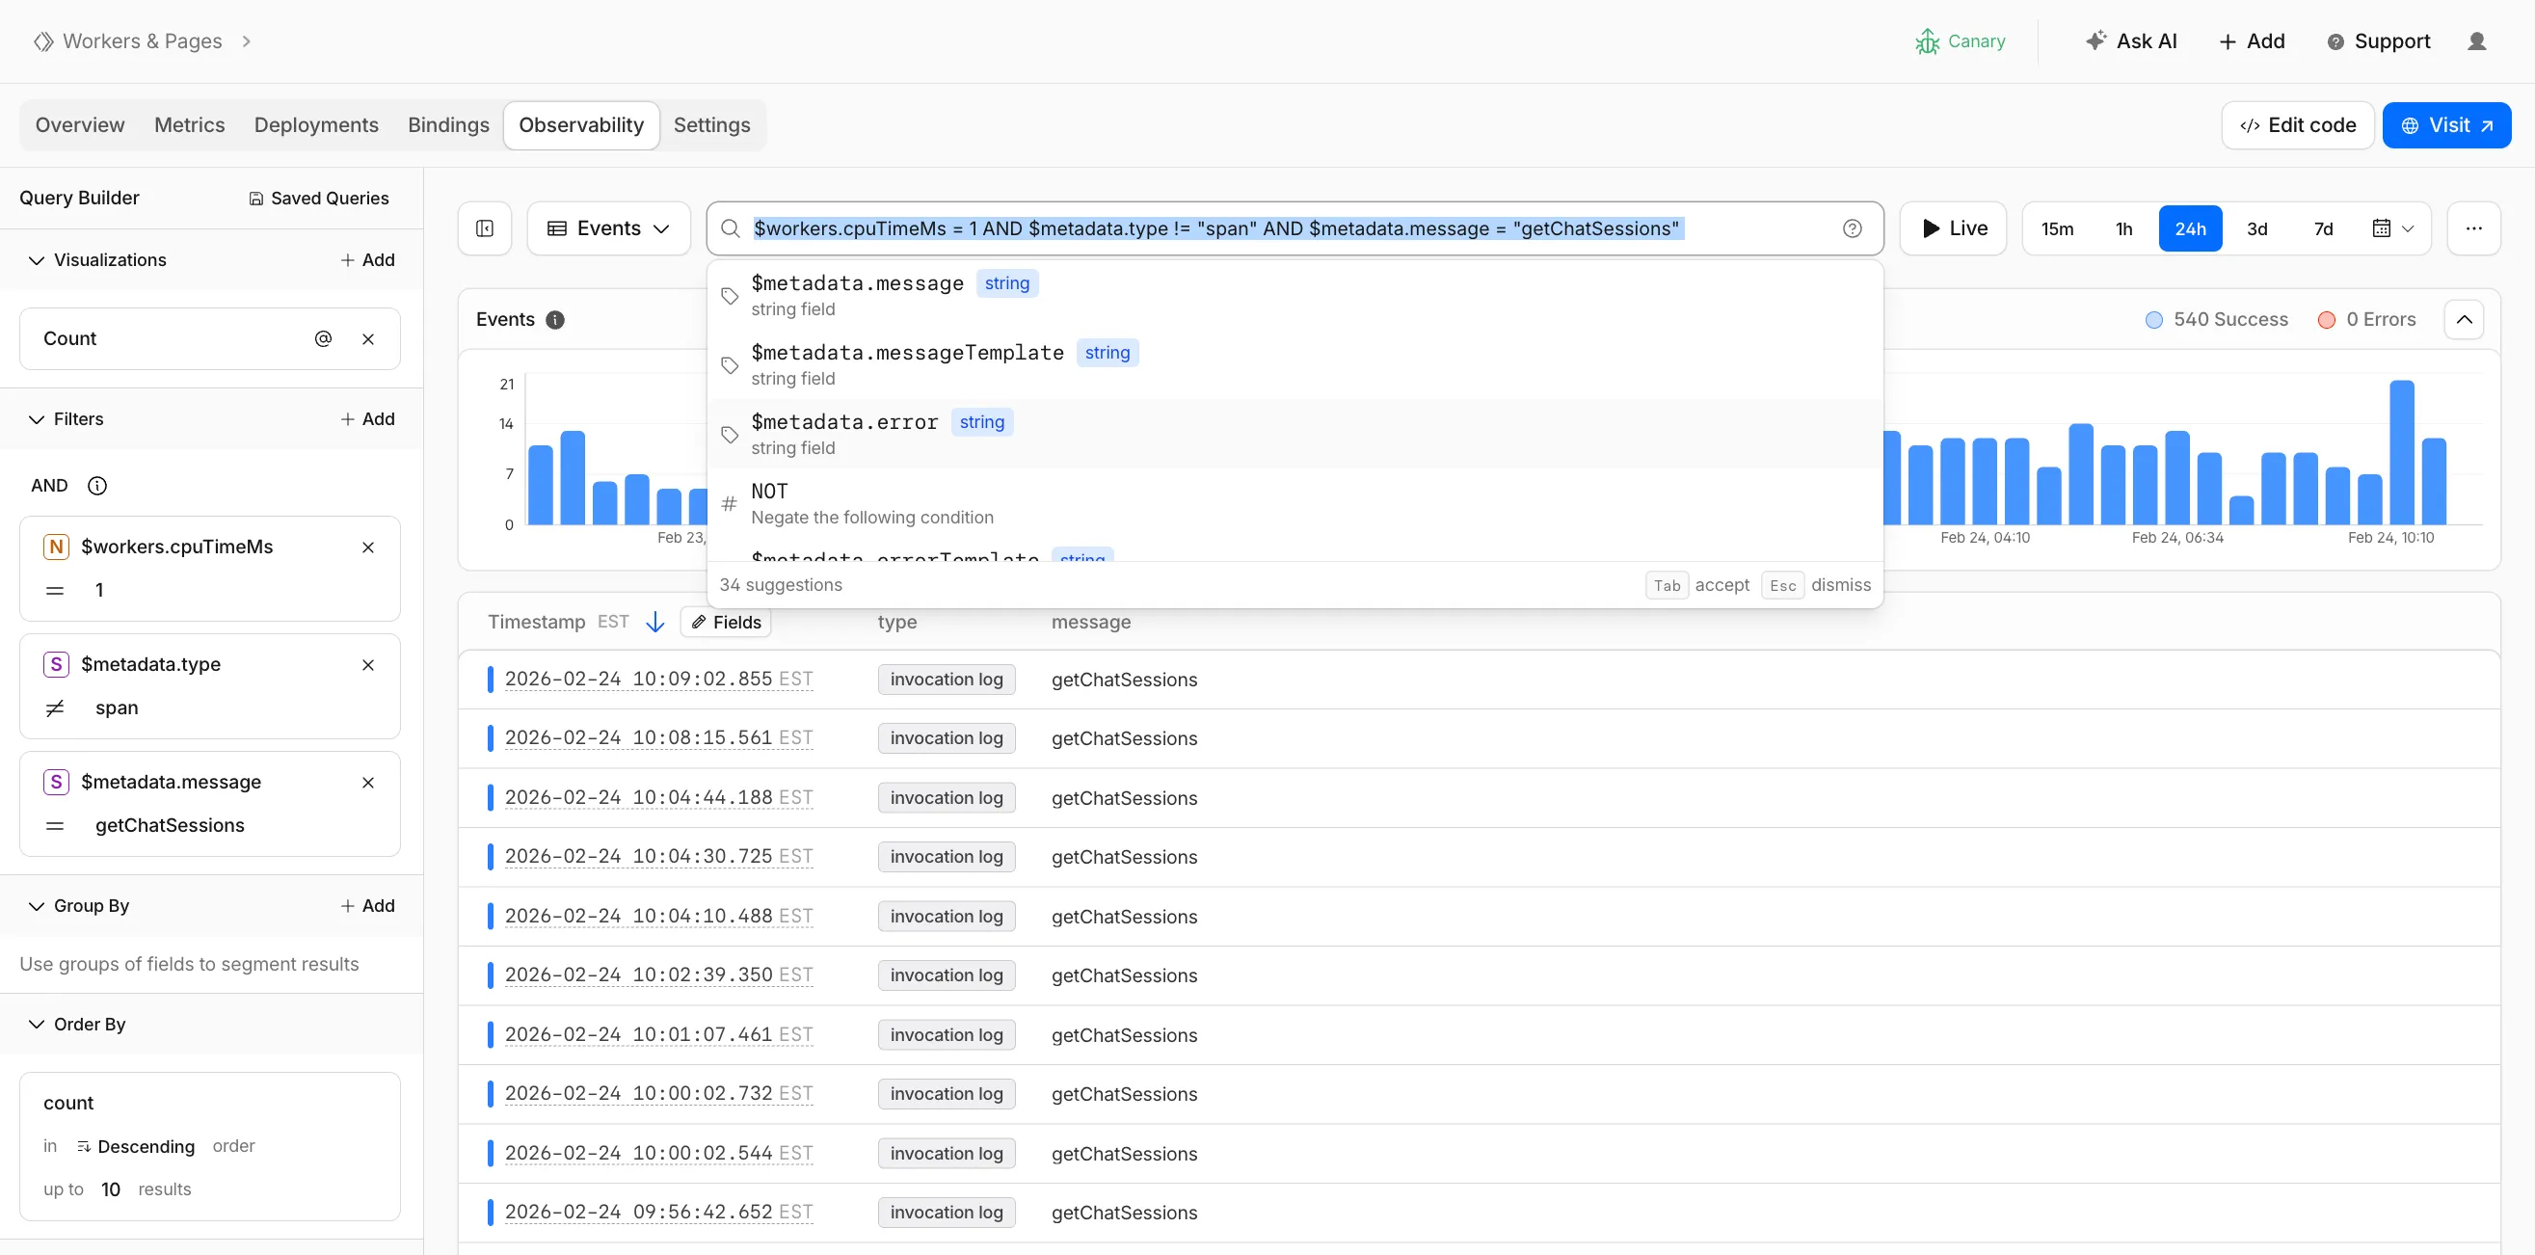Click the info icon next to the AND operator
Screen dimensions: 2535x1255
[97, 485]
